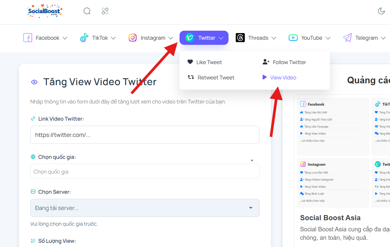This screenshot has height=247, width=390.
Task: Focus the Link Video Twitter input field
Action: 145,135
